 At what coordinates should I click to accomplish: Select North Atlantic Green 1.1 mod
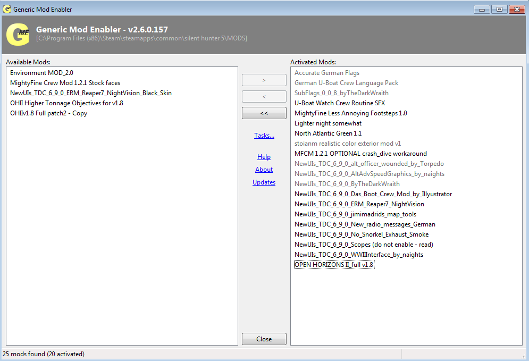coord(328,133)
